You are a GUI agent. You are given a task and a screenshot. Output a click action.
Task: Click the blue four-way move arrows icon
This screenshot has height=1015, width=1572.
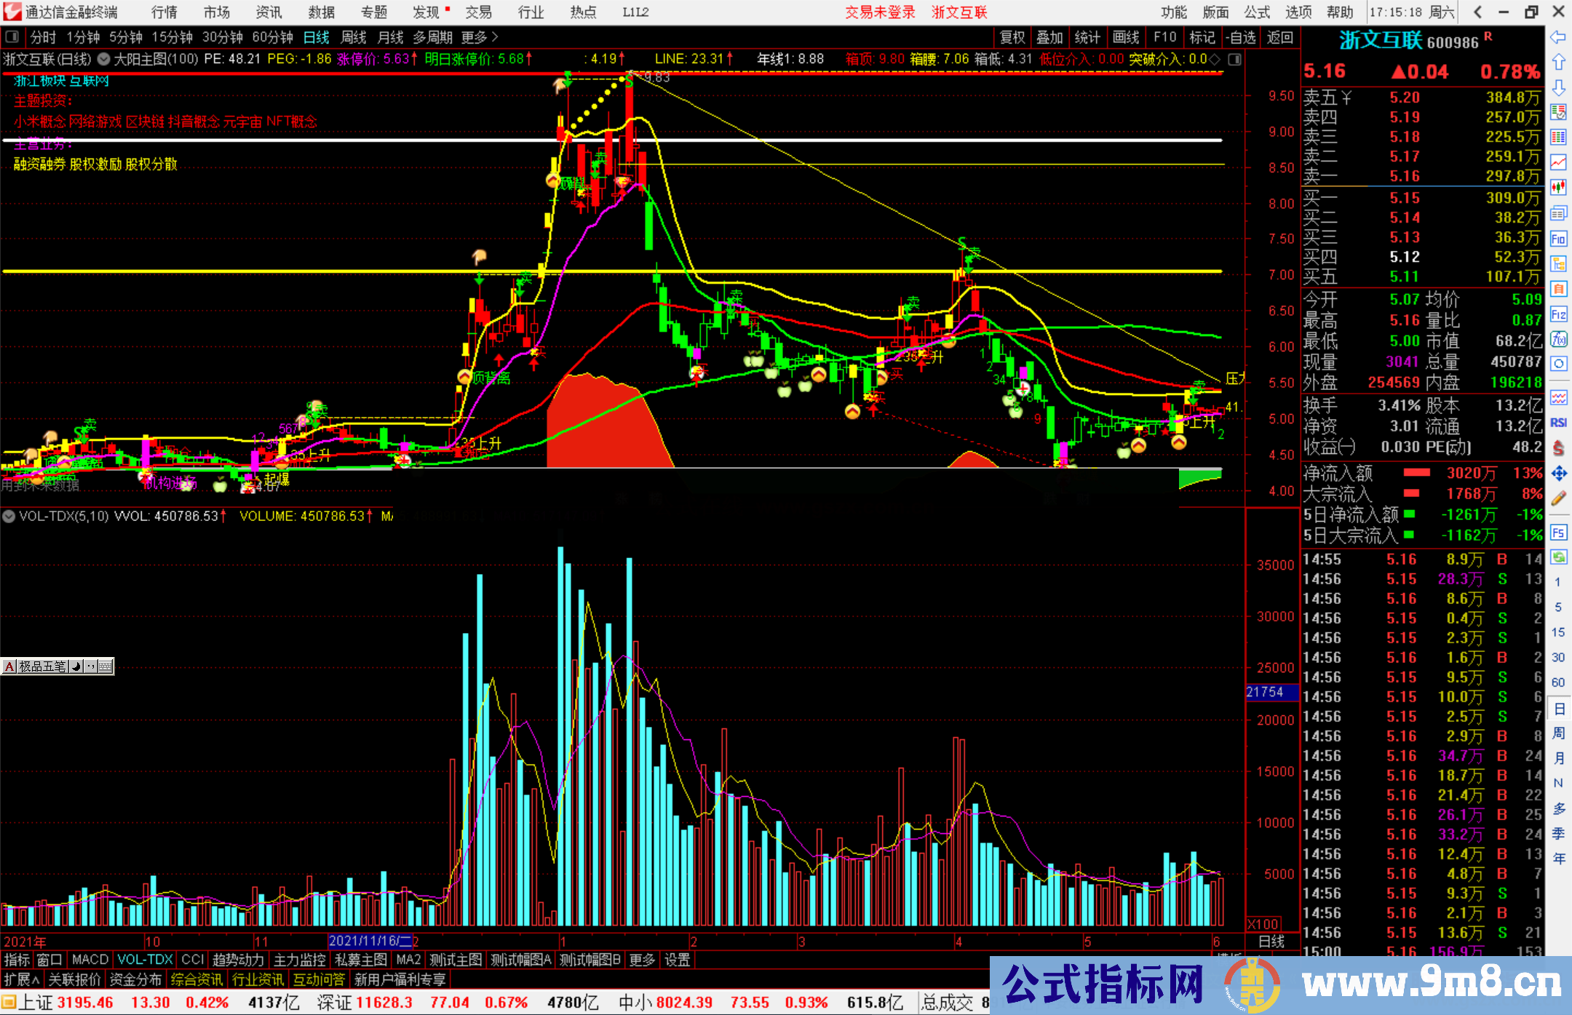pos(1558,474)
